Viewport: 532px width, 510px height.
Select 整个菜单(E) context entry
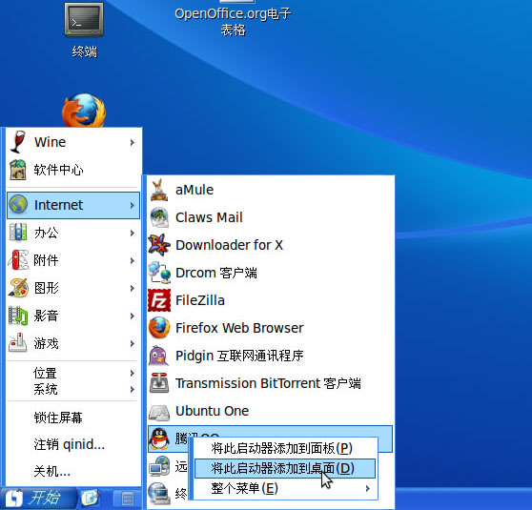pyautogui.click(x=285, y=489)
